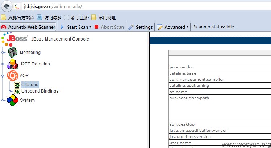This screenshot has width=271, height=148.
Task: Open the 访问最多 bookmark
Action: 49,17
